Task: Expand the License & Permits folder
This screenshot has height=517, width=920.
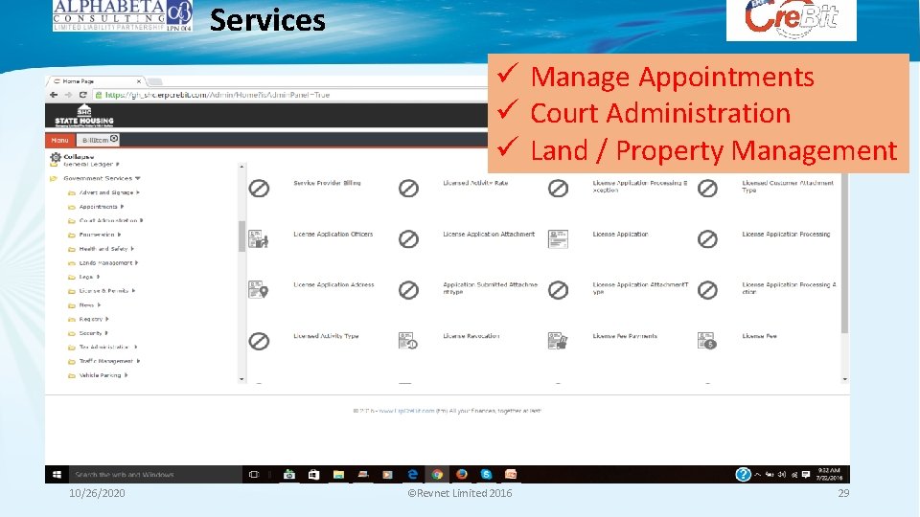Action: coord(134,291)
